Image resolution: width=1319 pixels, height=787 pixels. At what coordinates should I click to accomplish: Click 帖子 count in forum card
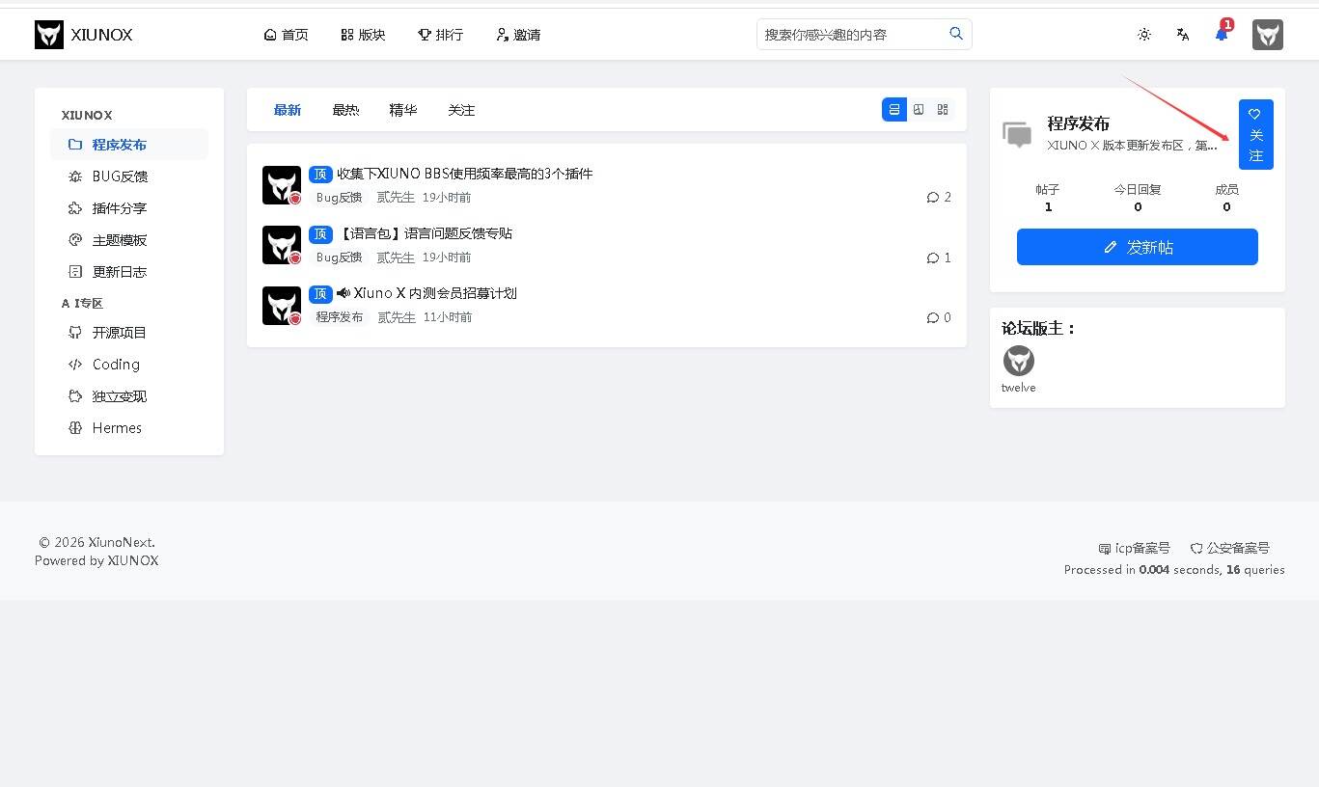click(1048, 198)
